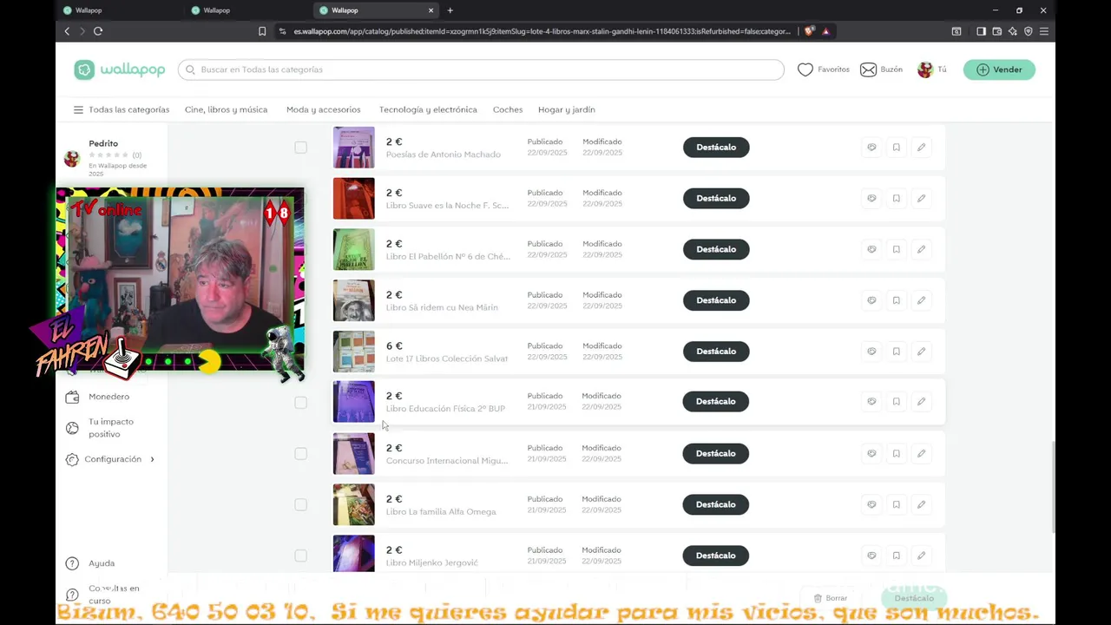Open Monedero wallet in the sidebar
1111x625 pixels.
(x=99, y=397)
